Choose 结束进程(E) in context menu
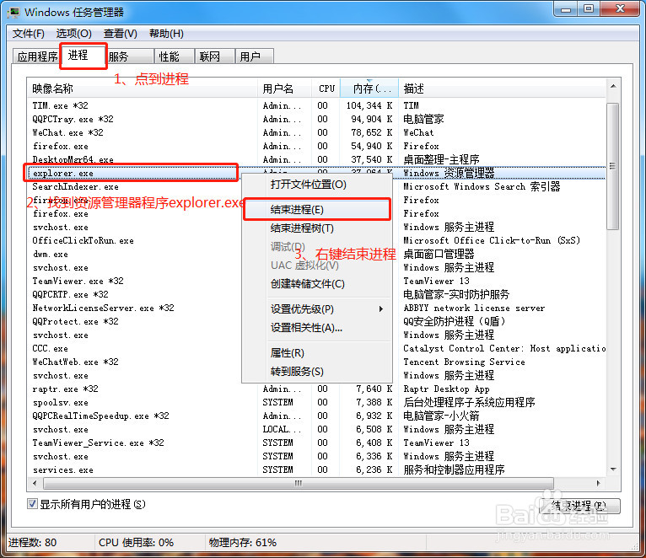646x558 pixels. (x=316, y=210)
